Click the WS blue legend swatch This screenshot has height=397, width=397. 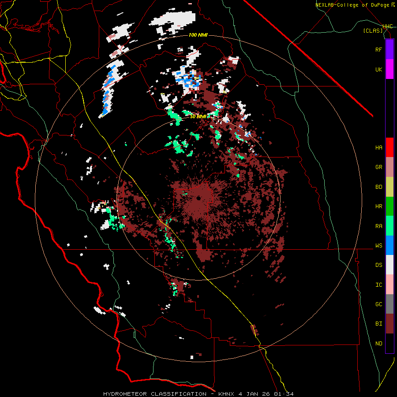[390, 245]
